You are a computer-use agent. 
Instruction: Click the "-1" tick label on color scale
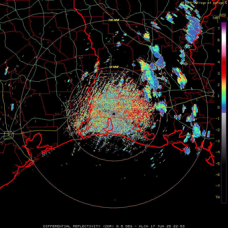pyautogui.click(x=218, y=119)
